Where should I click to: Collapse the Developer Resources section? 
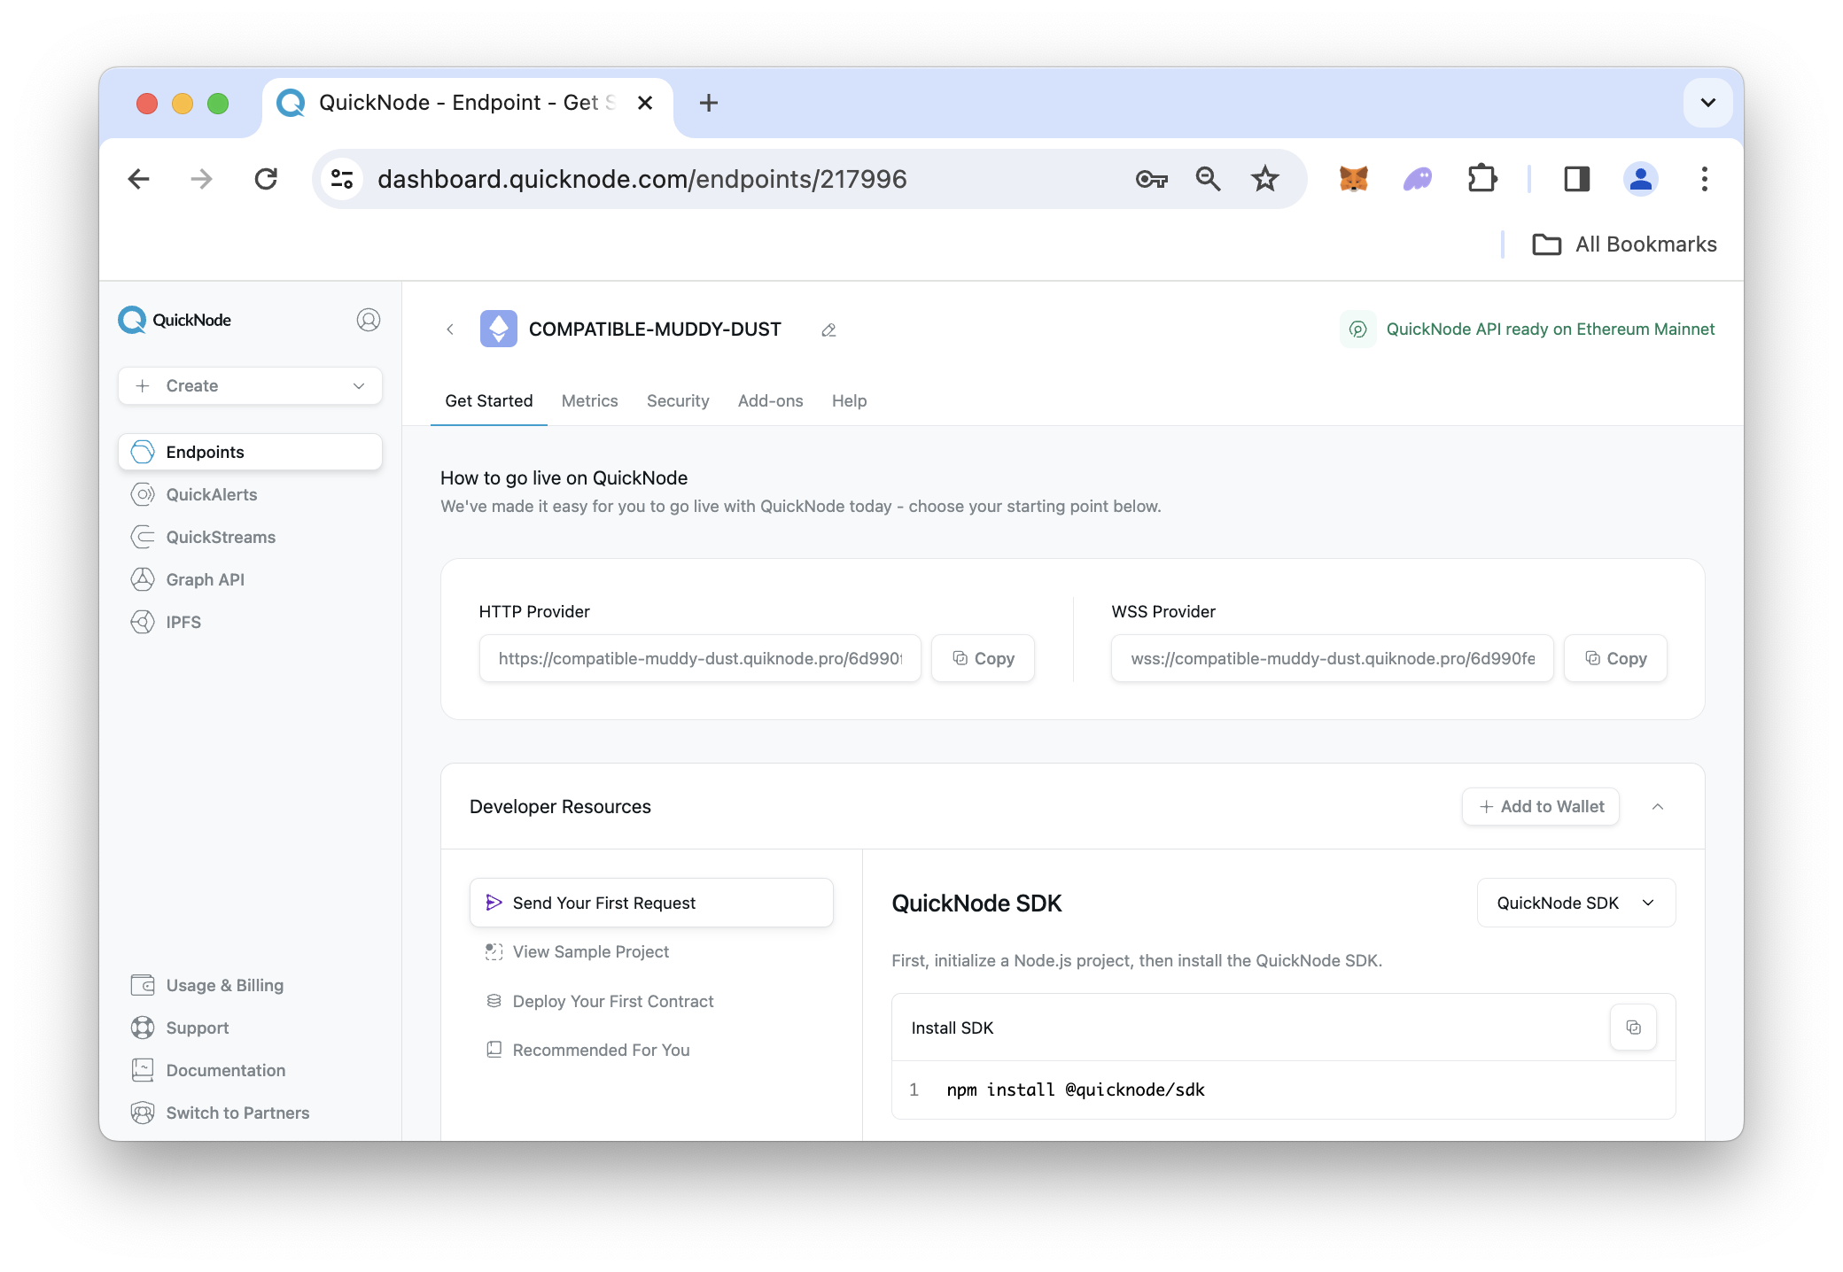pyautogui.click(x=1658, y=807)
